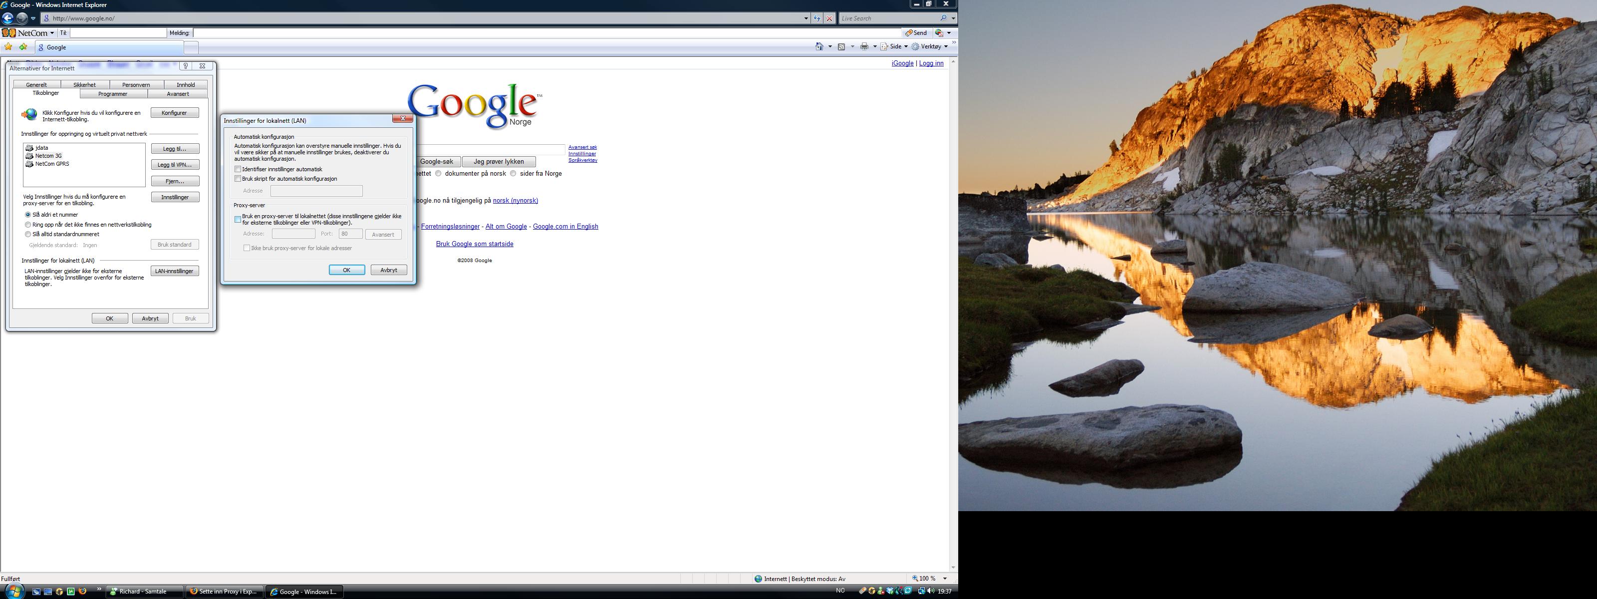Switch to the Innhold tab
This screenshot has height=599, width=1597.
coord(185,84)
